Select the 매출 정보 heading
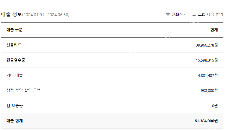The height and width of the screenshot is (130, 227). (x=11, y=14)
